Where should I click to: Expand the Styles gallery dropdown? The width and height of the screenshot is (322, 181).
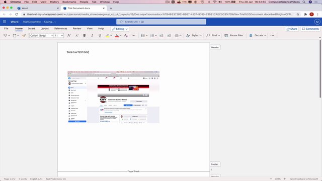click(200, 36)
